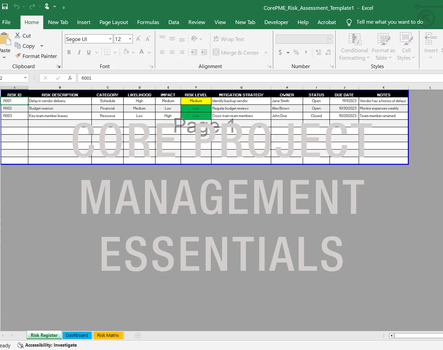
Task: Activate the Format Painter
Action: point(36,56)
